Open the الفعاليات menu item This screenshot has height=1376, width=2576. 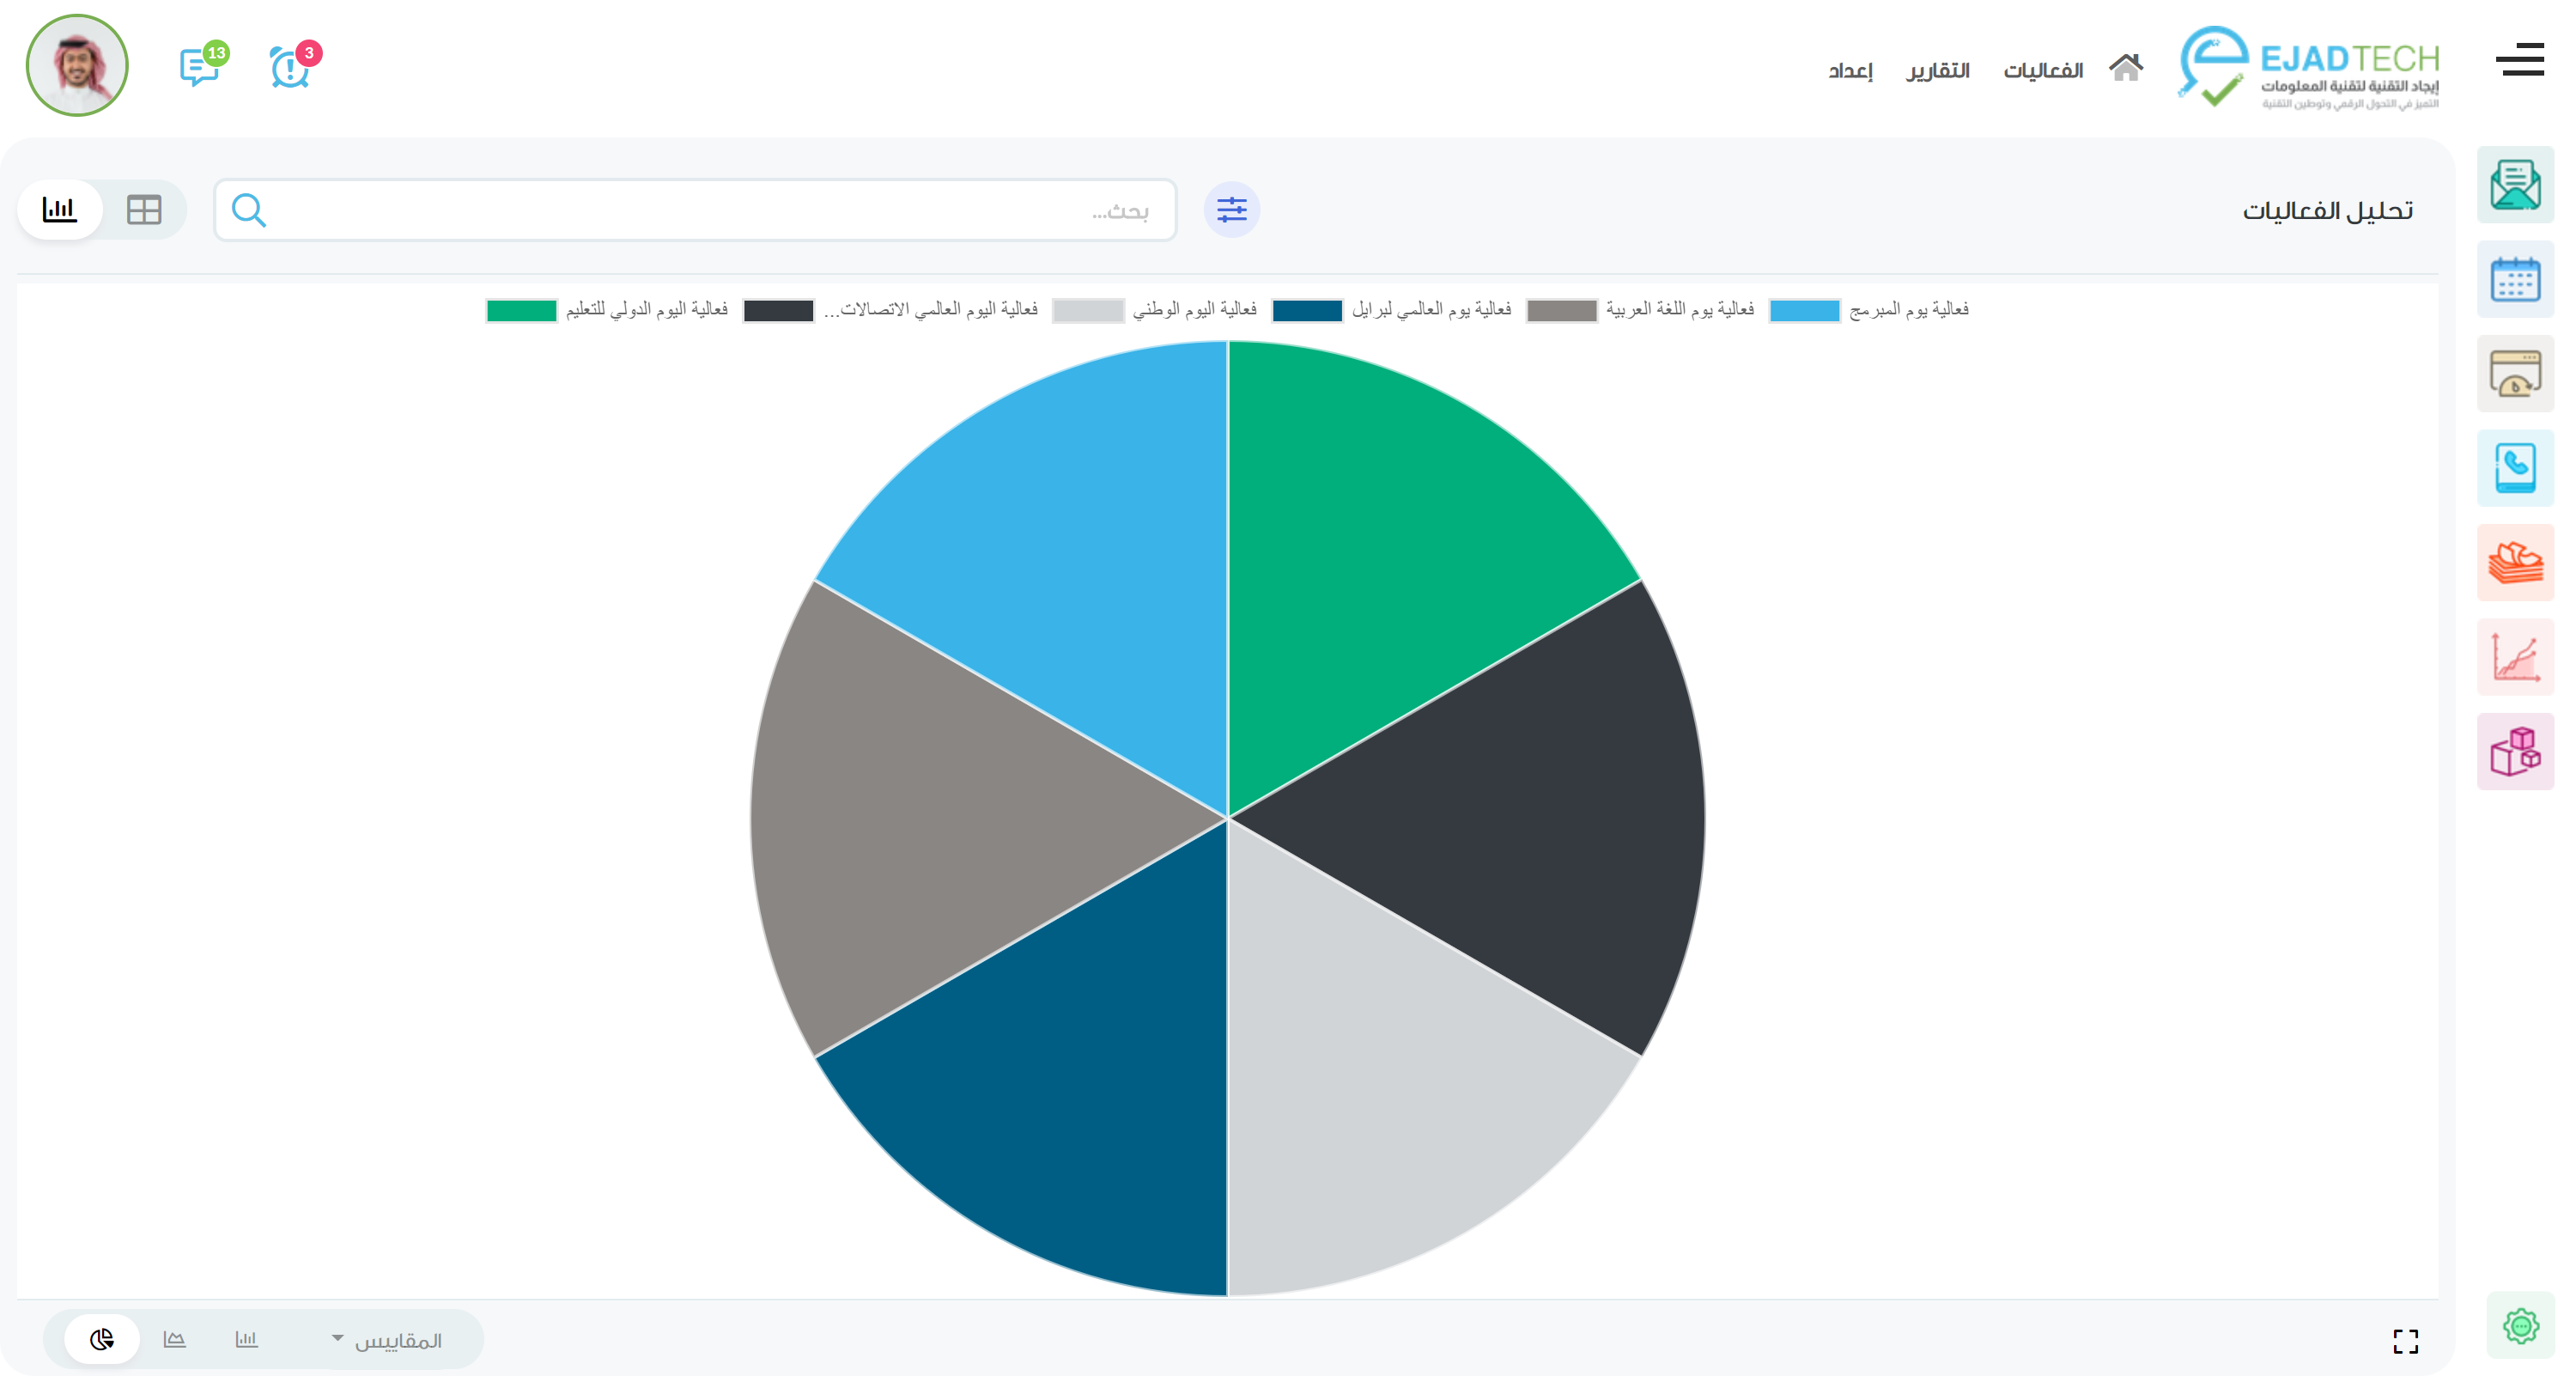click(2042, 71)
